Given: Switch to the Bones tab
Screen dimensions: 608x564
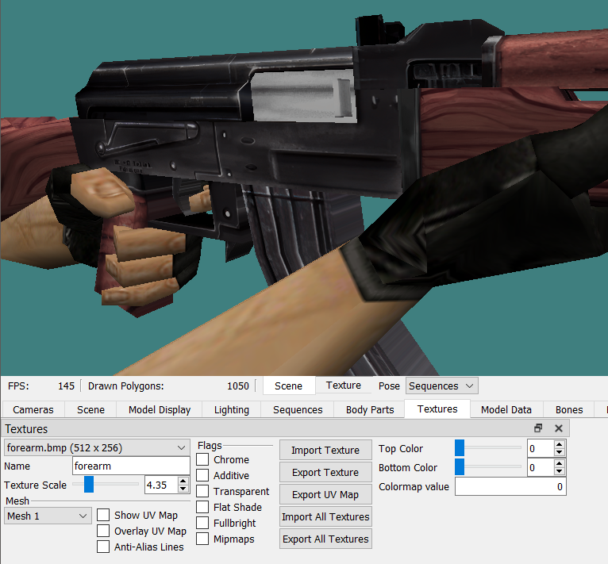Looking at the screenshot, I should 569,410.
